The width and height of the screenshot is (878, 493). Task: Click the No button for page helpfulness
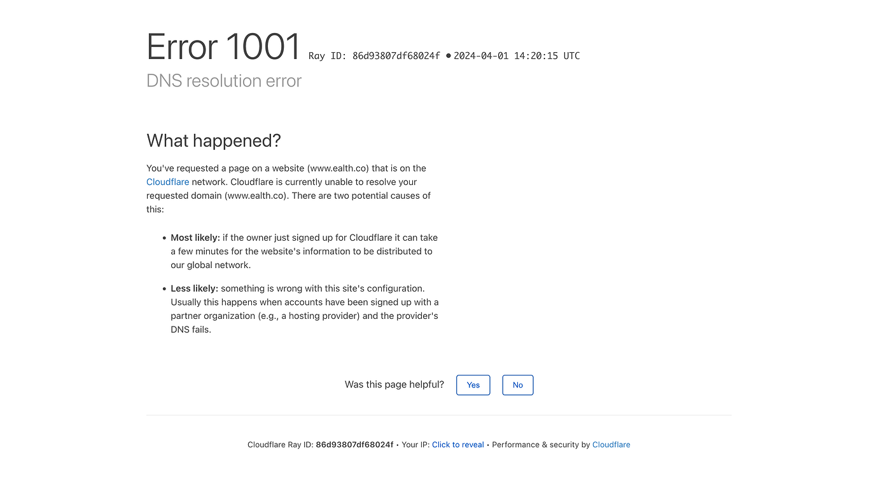click(x=517, y=385)
